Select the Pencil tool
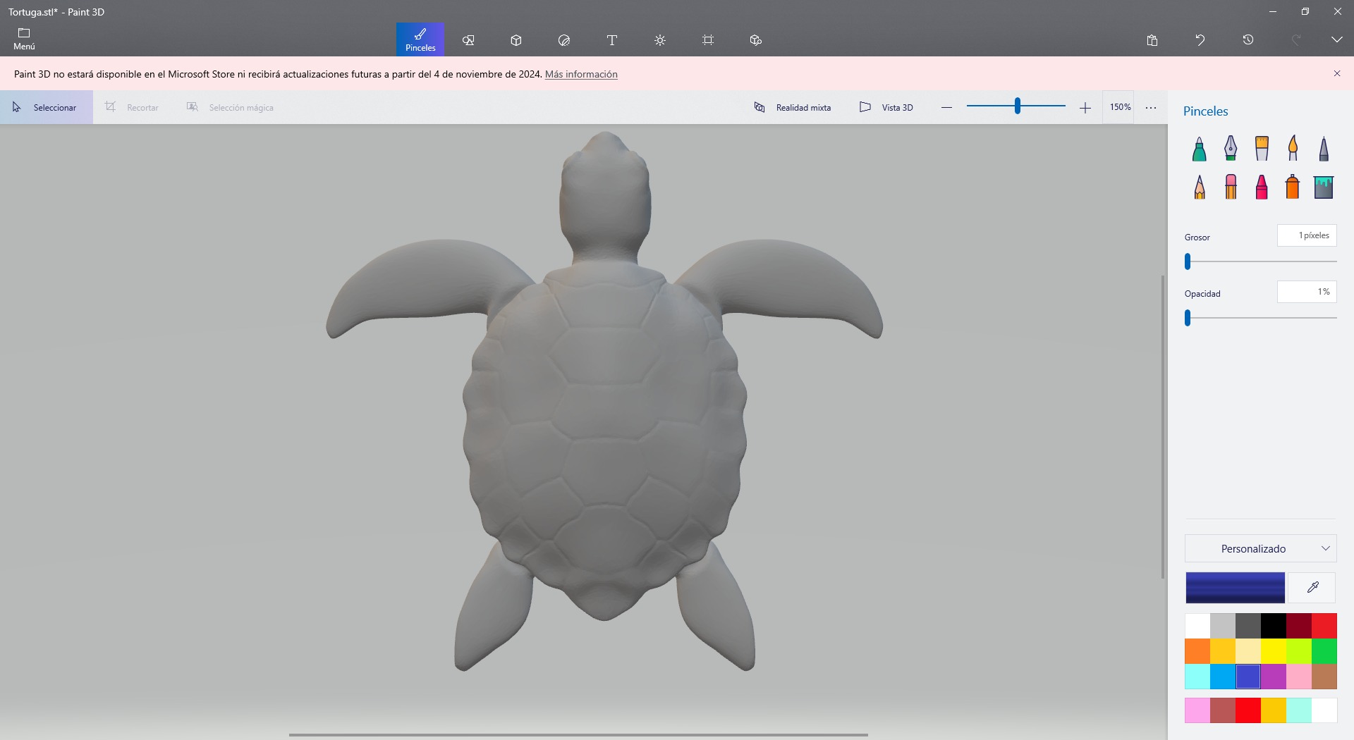Screen dimensions: 1354x740 point(1200,187)
